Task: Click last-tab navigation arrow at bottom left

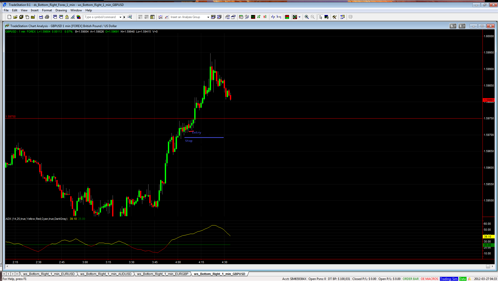Action: point(17,274)
